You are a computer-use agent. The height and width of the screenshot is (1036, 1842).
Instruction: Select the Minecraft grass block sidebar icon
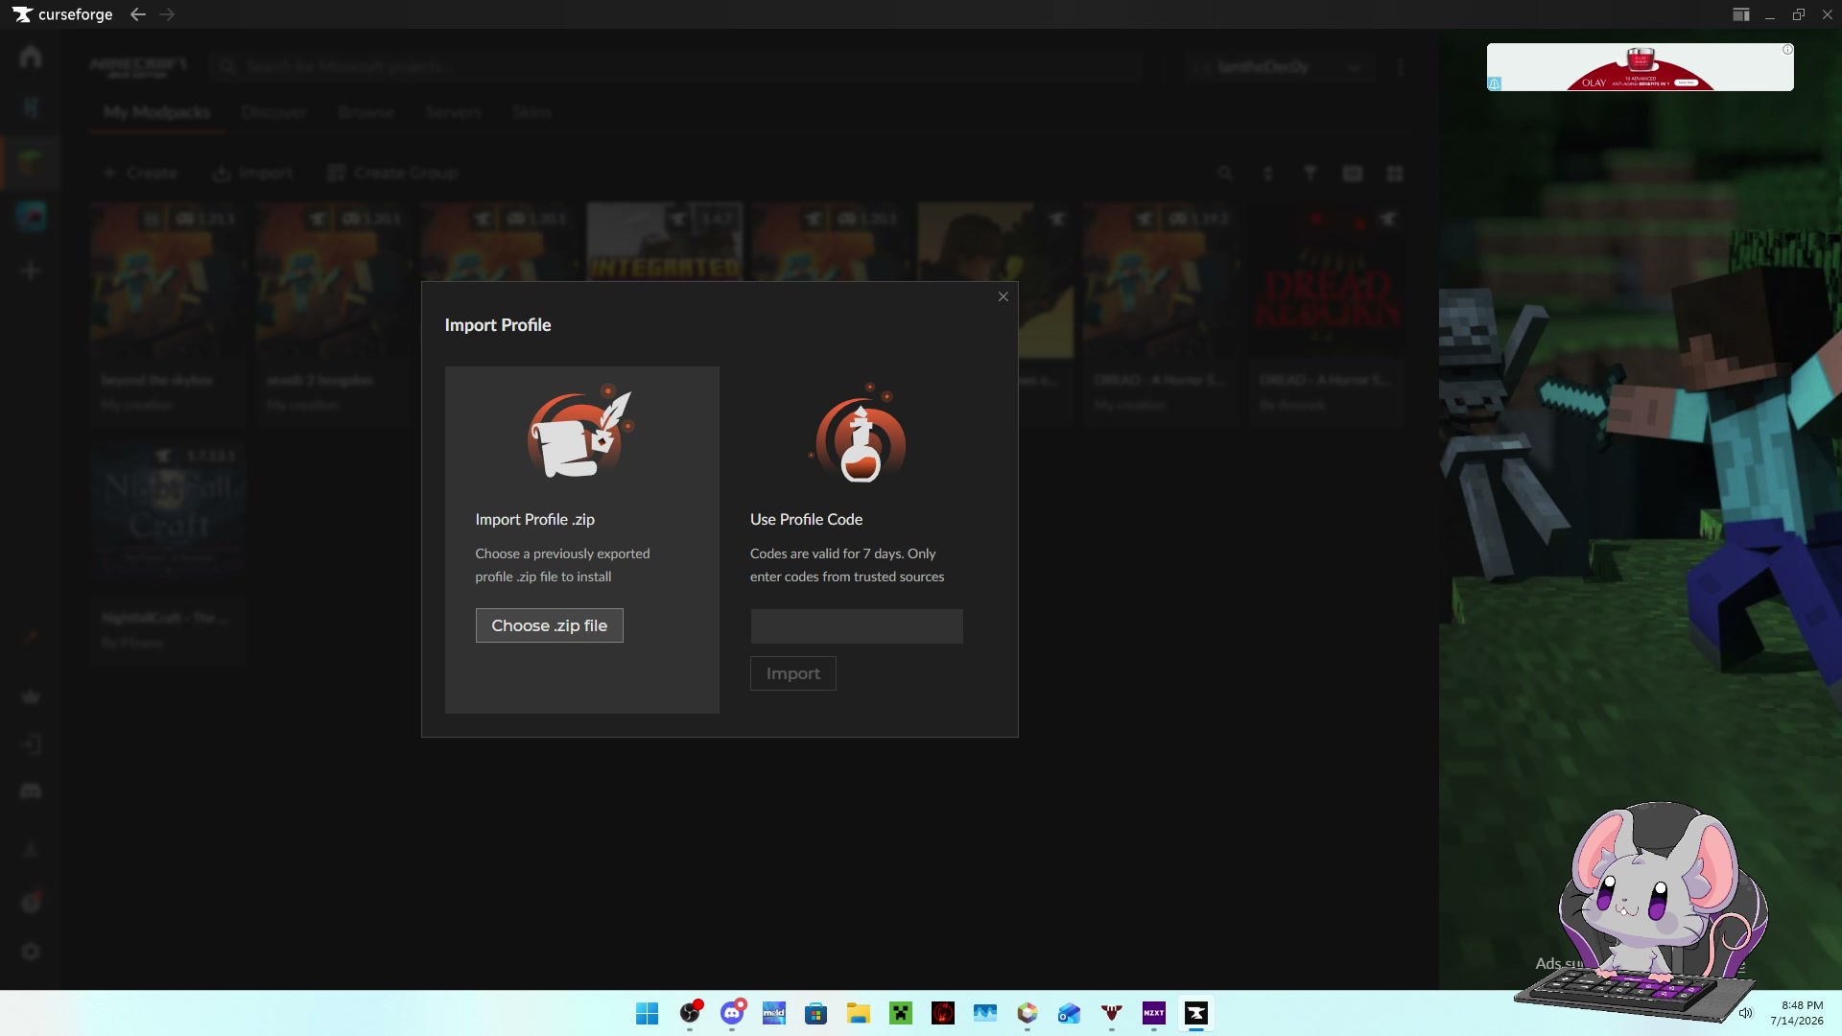[x=31, y=162]
